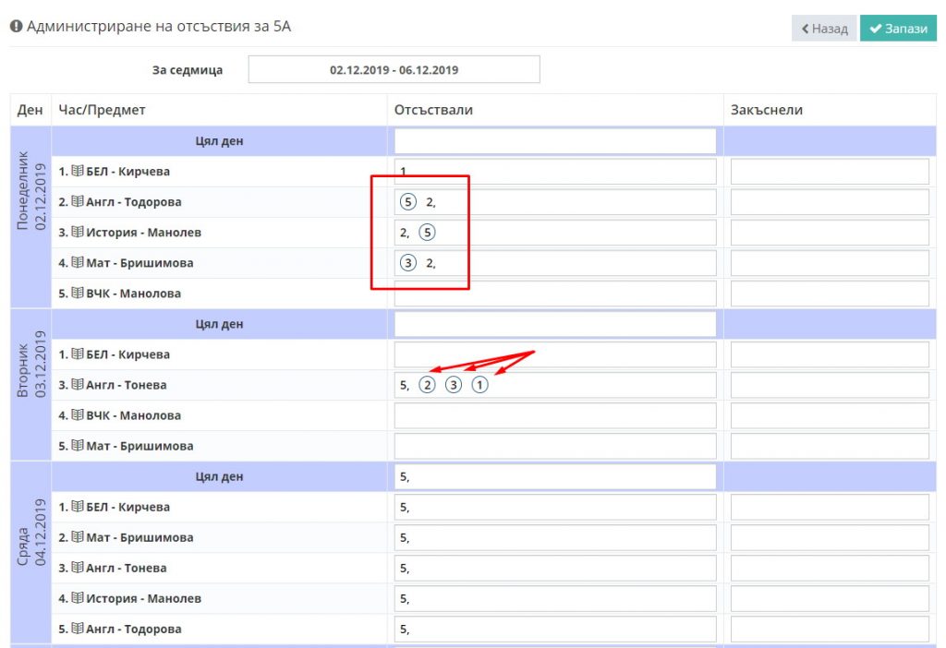Screen dimensions: 946x648
Task: Click the book icon for История - Манолев on Wednesday
Action: (x=78, y=598)
